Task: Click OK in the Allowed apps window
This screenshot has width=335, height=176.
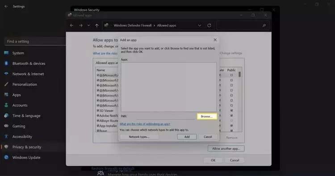Action: [x=213, y=160]
